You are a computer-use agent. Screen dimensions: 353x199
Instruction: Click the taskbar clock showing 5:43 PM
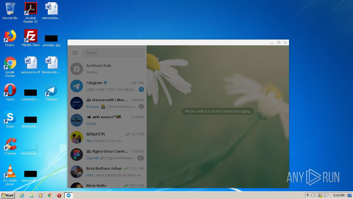pyautogui.click(x=339, y=195)
